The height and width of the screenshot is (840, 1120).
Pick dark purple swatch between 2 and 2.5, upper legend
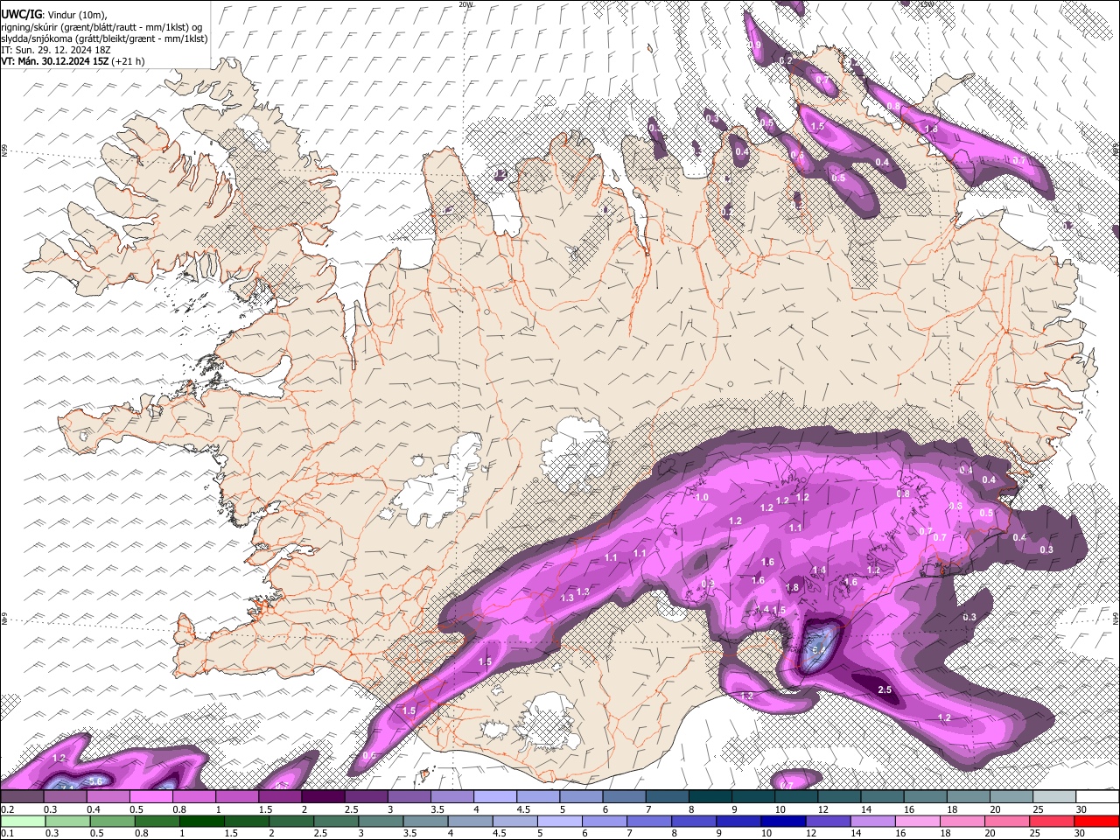[323, 797]
